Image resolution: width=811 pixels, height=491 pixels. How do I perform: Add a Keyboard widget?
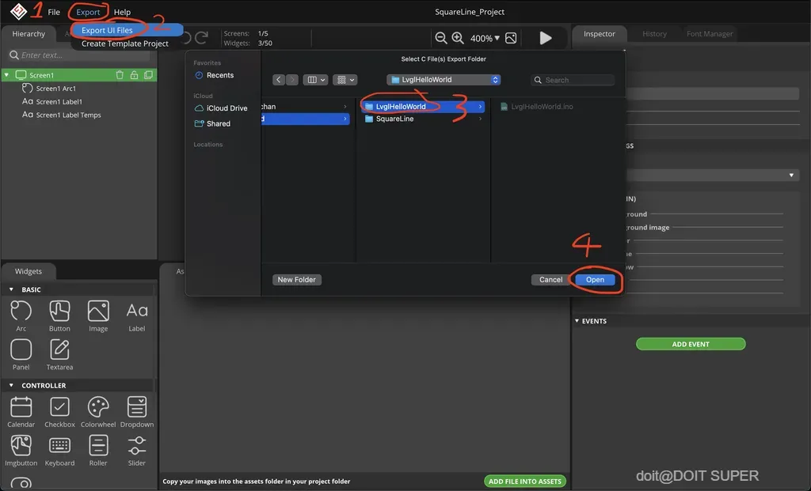(x=59, y=451)
